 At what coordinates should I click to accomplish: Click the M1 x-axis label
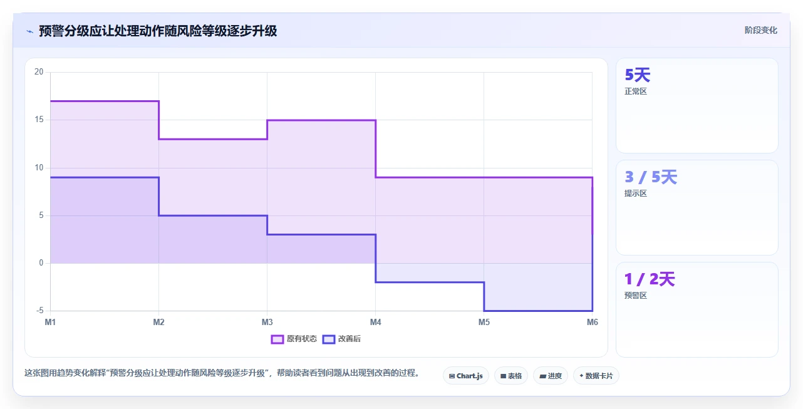click(x=50, y=322)
